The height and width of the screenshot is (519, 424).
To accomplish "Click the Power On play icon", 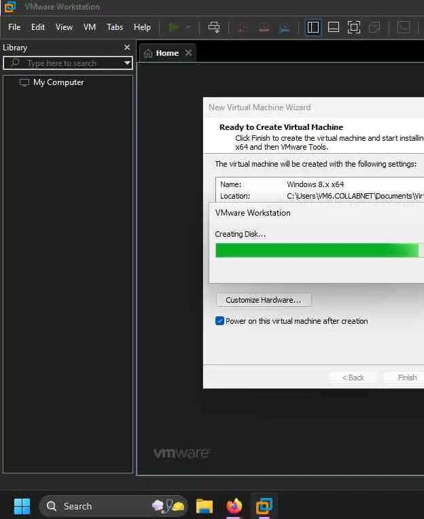I will coord(174,27).
